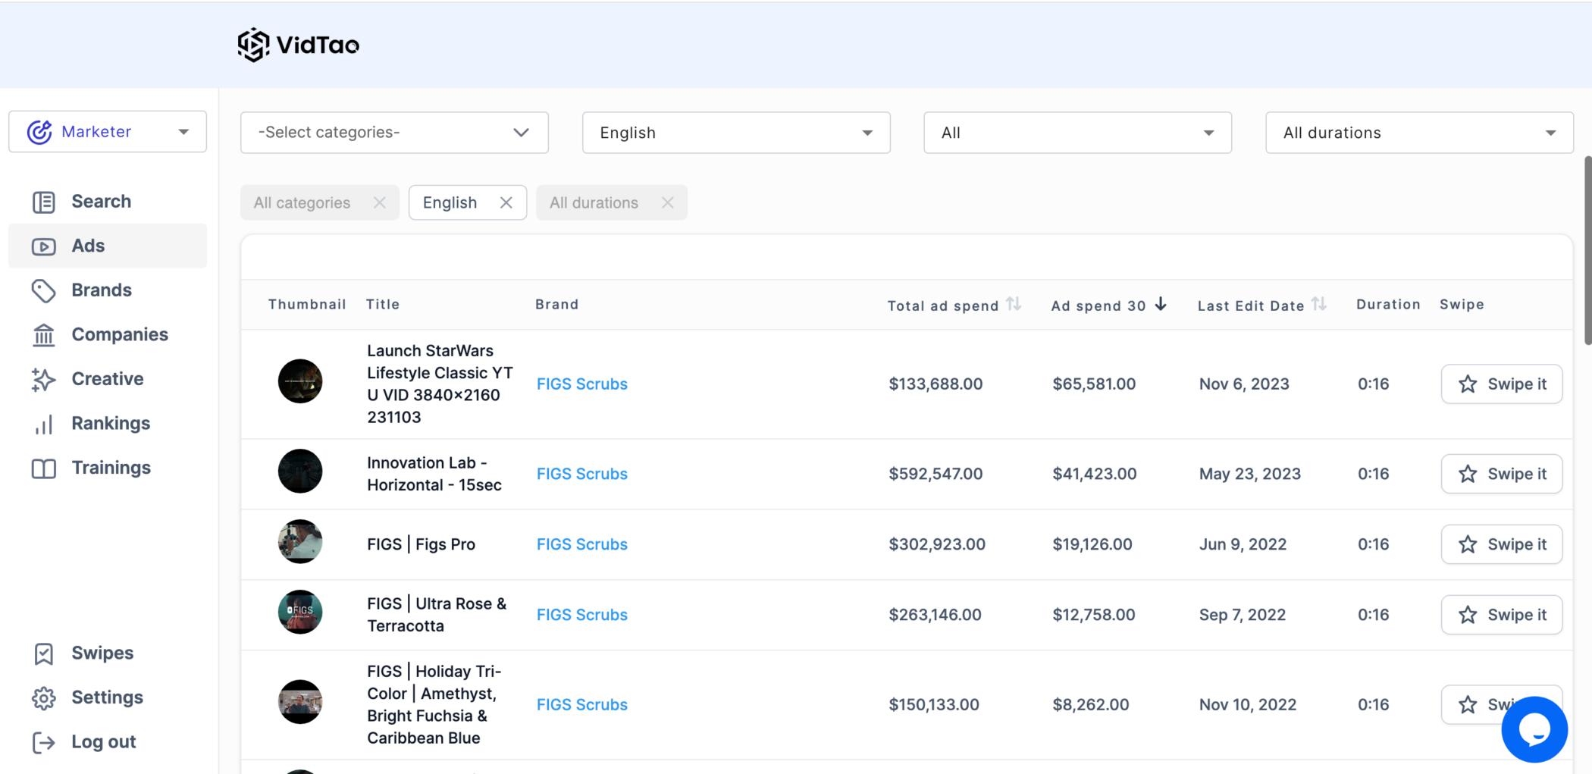Screen dimensions: 1592x774
Task: Click the page vertical scrollbar
Action: pos(1587,250)
